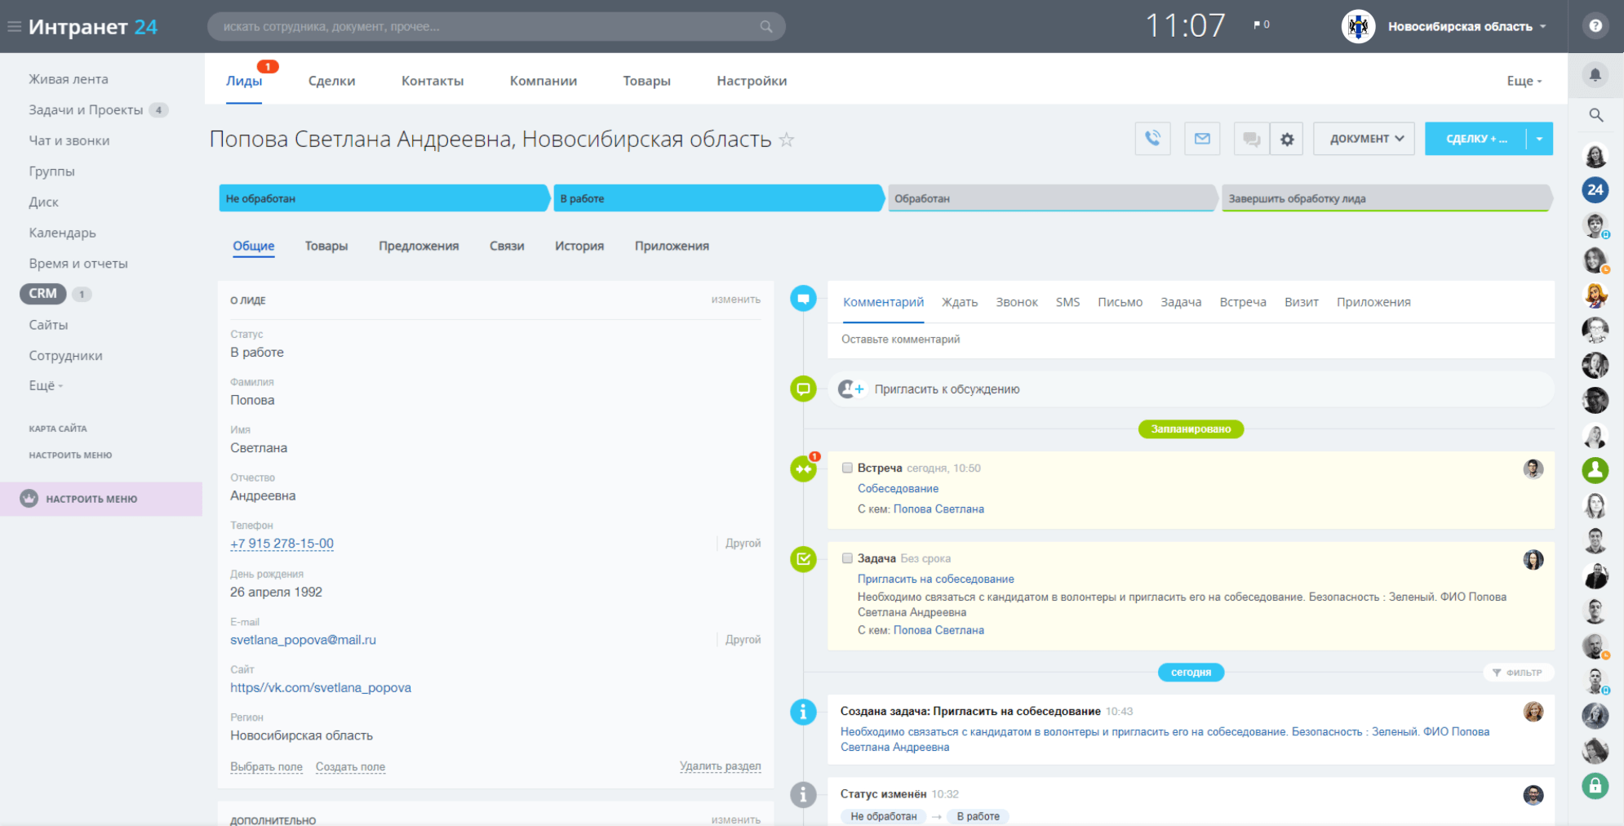Click the svetlana_popova@mail.ru email link
Screen dimensions: 1624x826
tap(303, 640)
